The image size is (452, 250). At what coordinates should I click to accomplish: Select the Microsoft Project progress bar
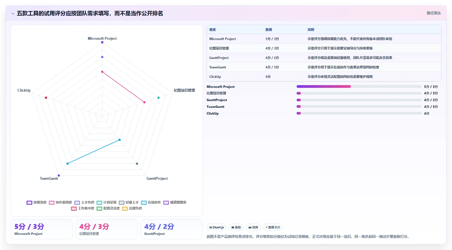[359, 86]
